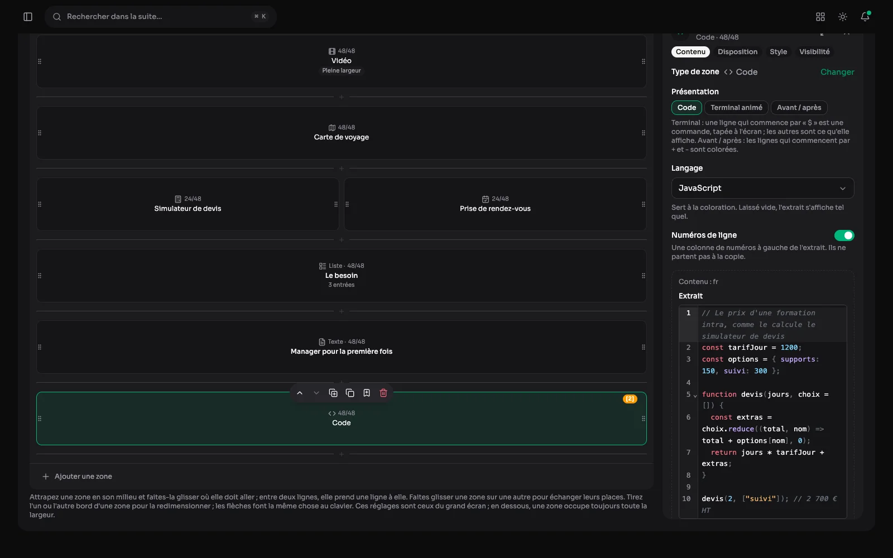Insert zone below Le besoin with plus
This screenshot has height=558, width=893.
tap(342, 311)
